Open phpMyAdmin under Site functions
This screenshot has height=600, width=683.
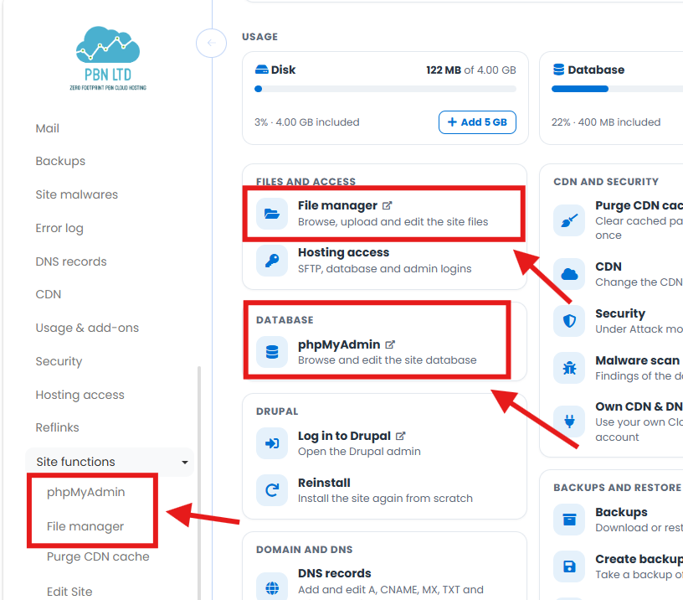tap(86, 492)
